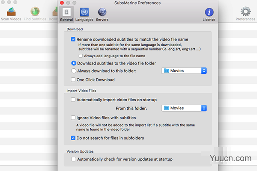Screen dimensions: 257x171
Task: Open the Languages flag icon tab
Action: click(x=84, y=12)
